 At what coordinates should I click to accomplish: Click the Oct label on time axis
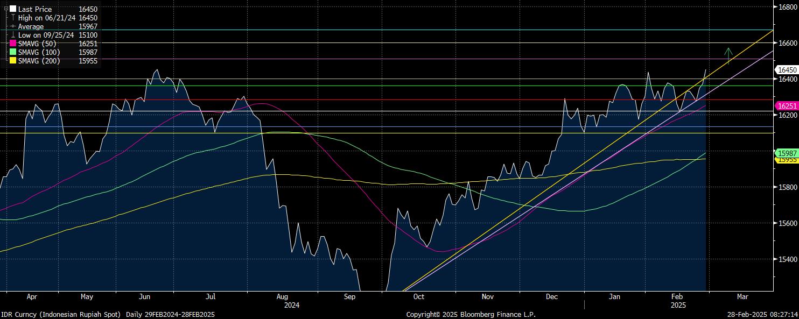(x=418, y=296)
